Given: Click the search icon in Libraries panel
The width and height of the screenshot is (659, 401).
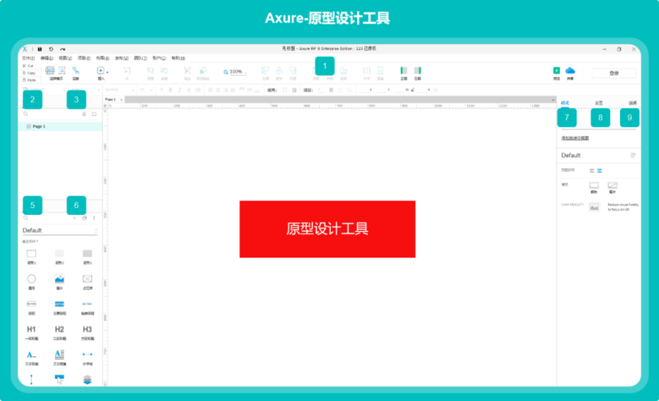Looking at the screenshot, I should pyautogui.click(x=25, y=218).
